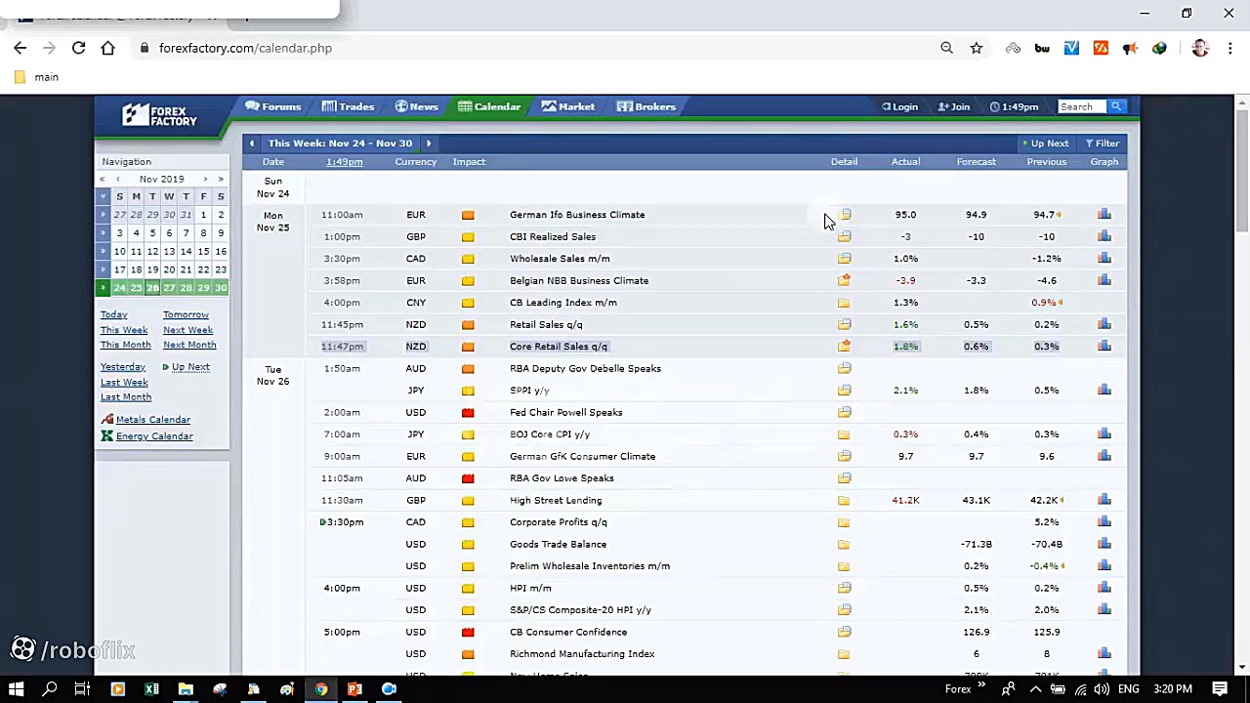Select the Nov 24-30 week row marker
The image size is (1250, 703).
tap(103, 288)
